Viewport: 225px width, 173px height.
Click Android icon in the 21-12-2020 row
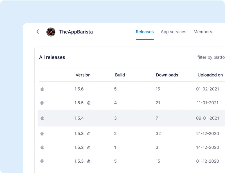pyautogui.click(x=42, y=134)
